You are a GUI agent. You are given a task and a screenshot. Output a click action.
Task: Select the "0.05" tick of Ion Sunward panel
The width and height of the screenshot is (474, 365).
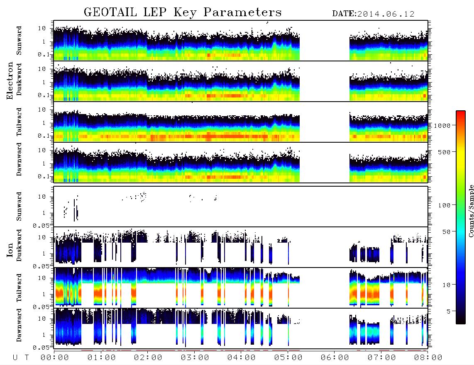click(x=41, y=226)
